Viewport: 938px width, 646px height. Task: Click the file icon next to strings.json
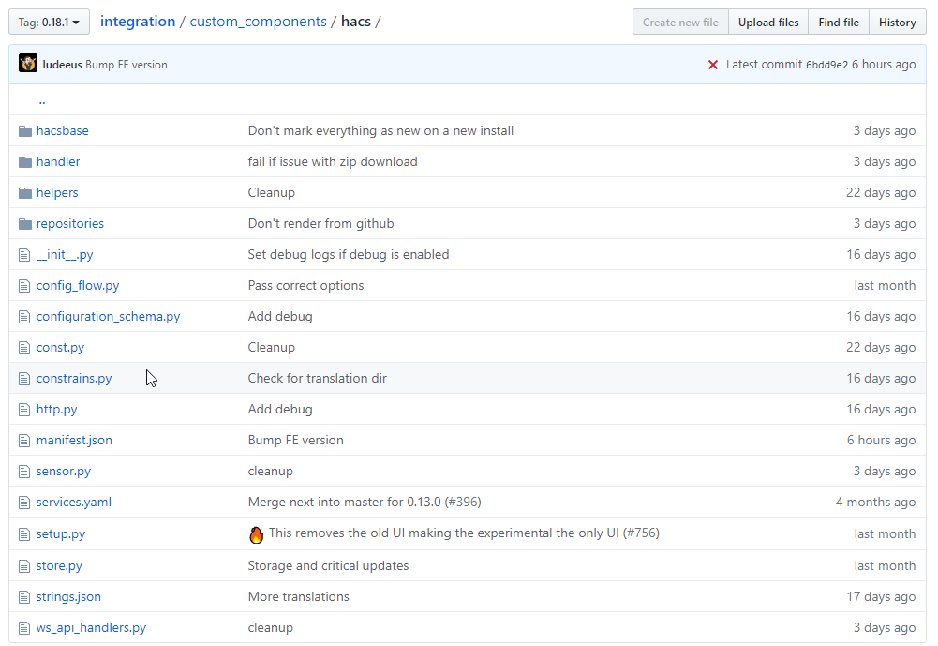(x=23, y=596)
